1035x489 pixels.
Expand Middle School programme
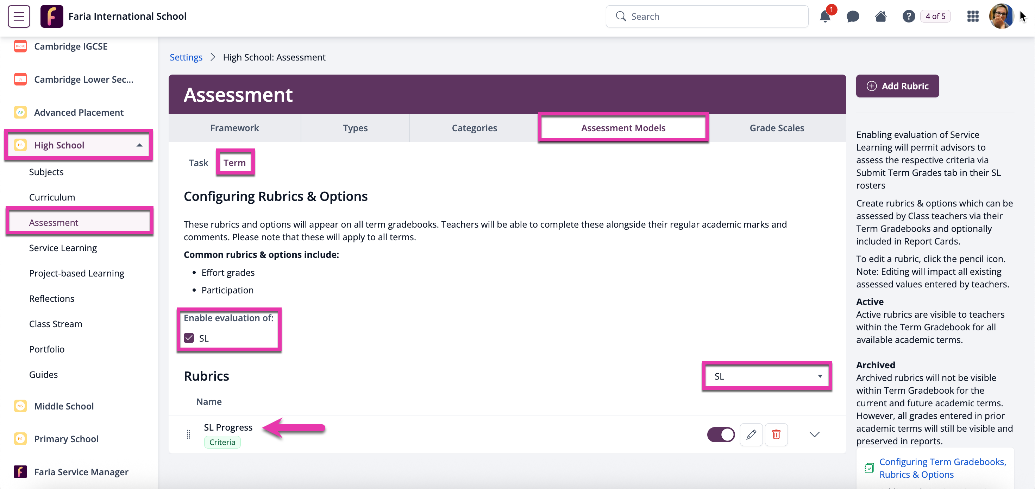64,406
